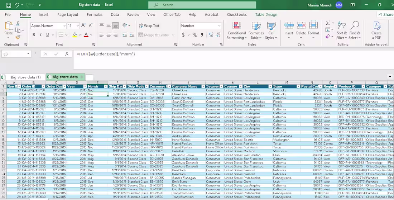Click the Share button
The image size is (394, 200).
tap(385, 15)
